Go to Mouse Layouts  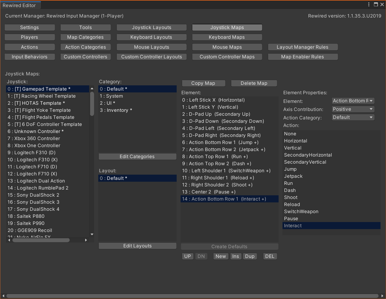(x=152, y=47)
